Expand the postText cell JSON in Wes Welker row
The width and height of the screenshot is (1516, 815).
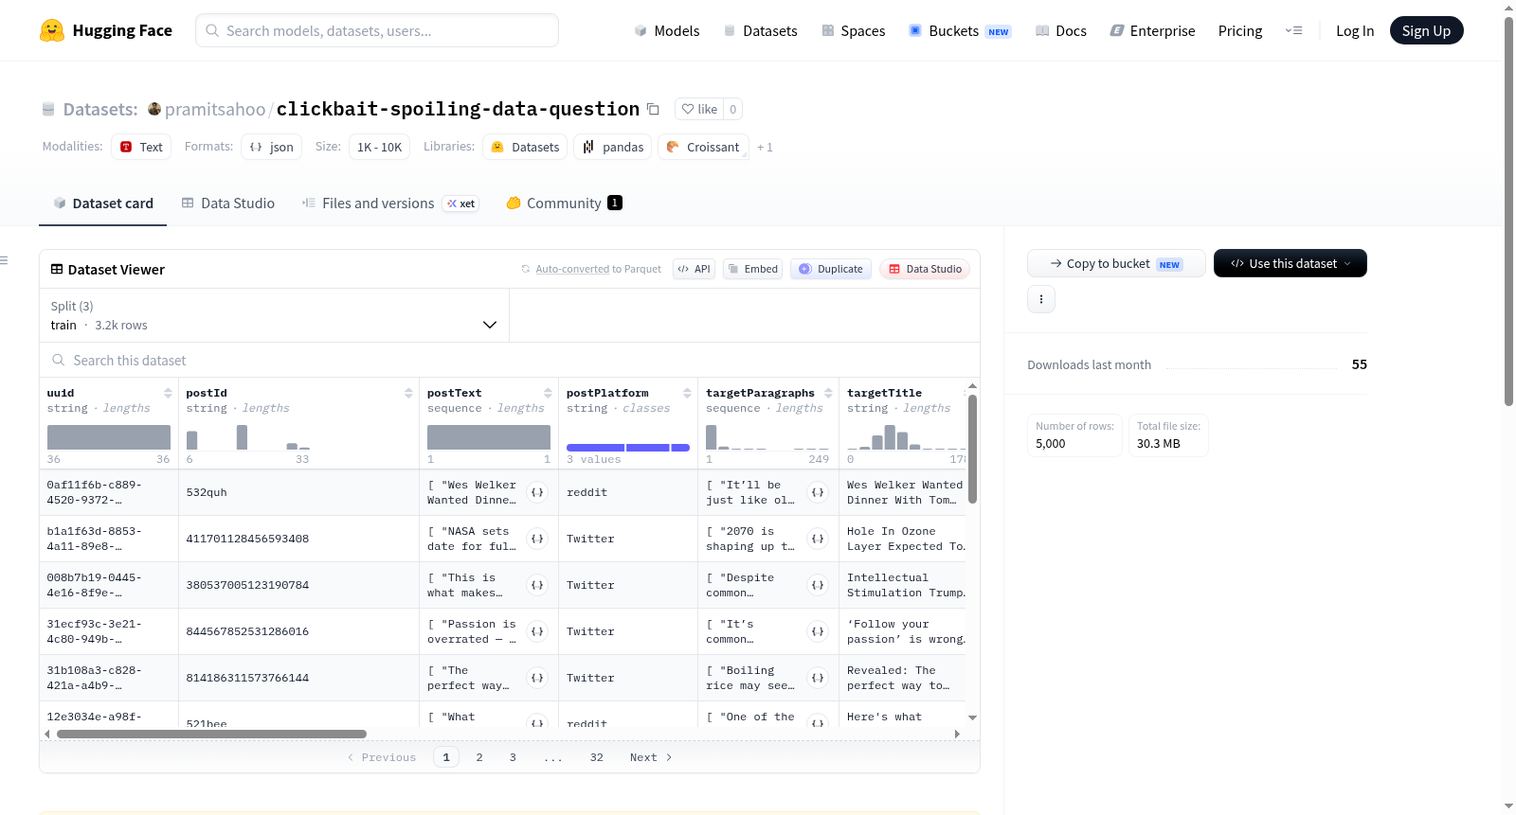click(537, 492)
